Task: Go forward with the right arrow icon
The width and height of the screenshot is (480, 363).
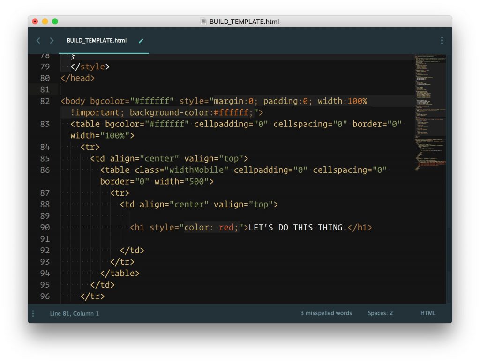Action: point(52,40)
